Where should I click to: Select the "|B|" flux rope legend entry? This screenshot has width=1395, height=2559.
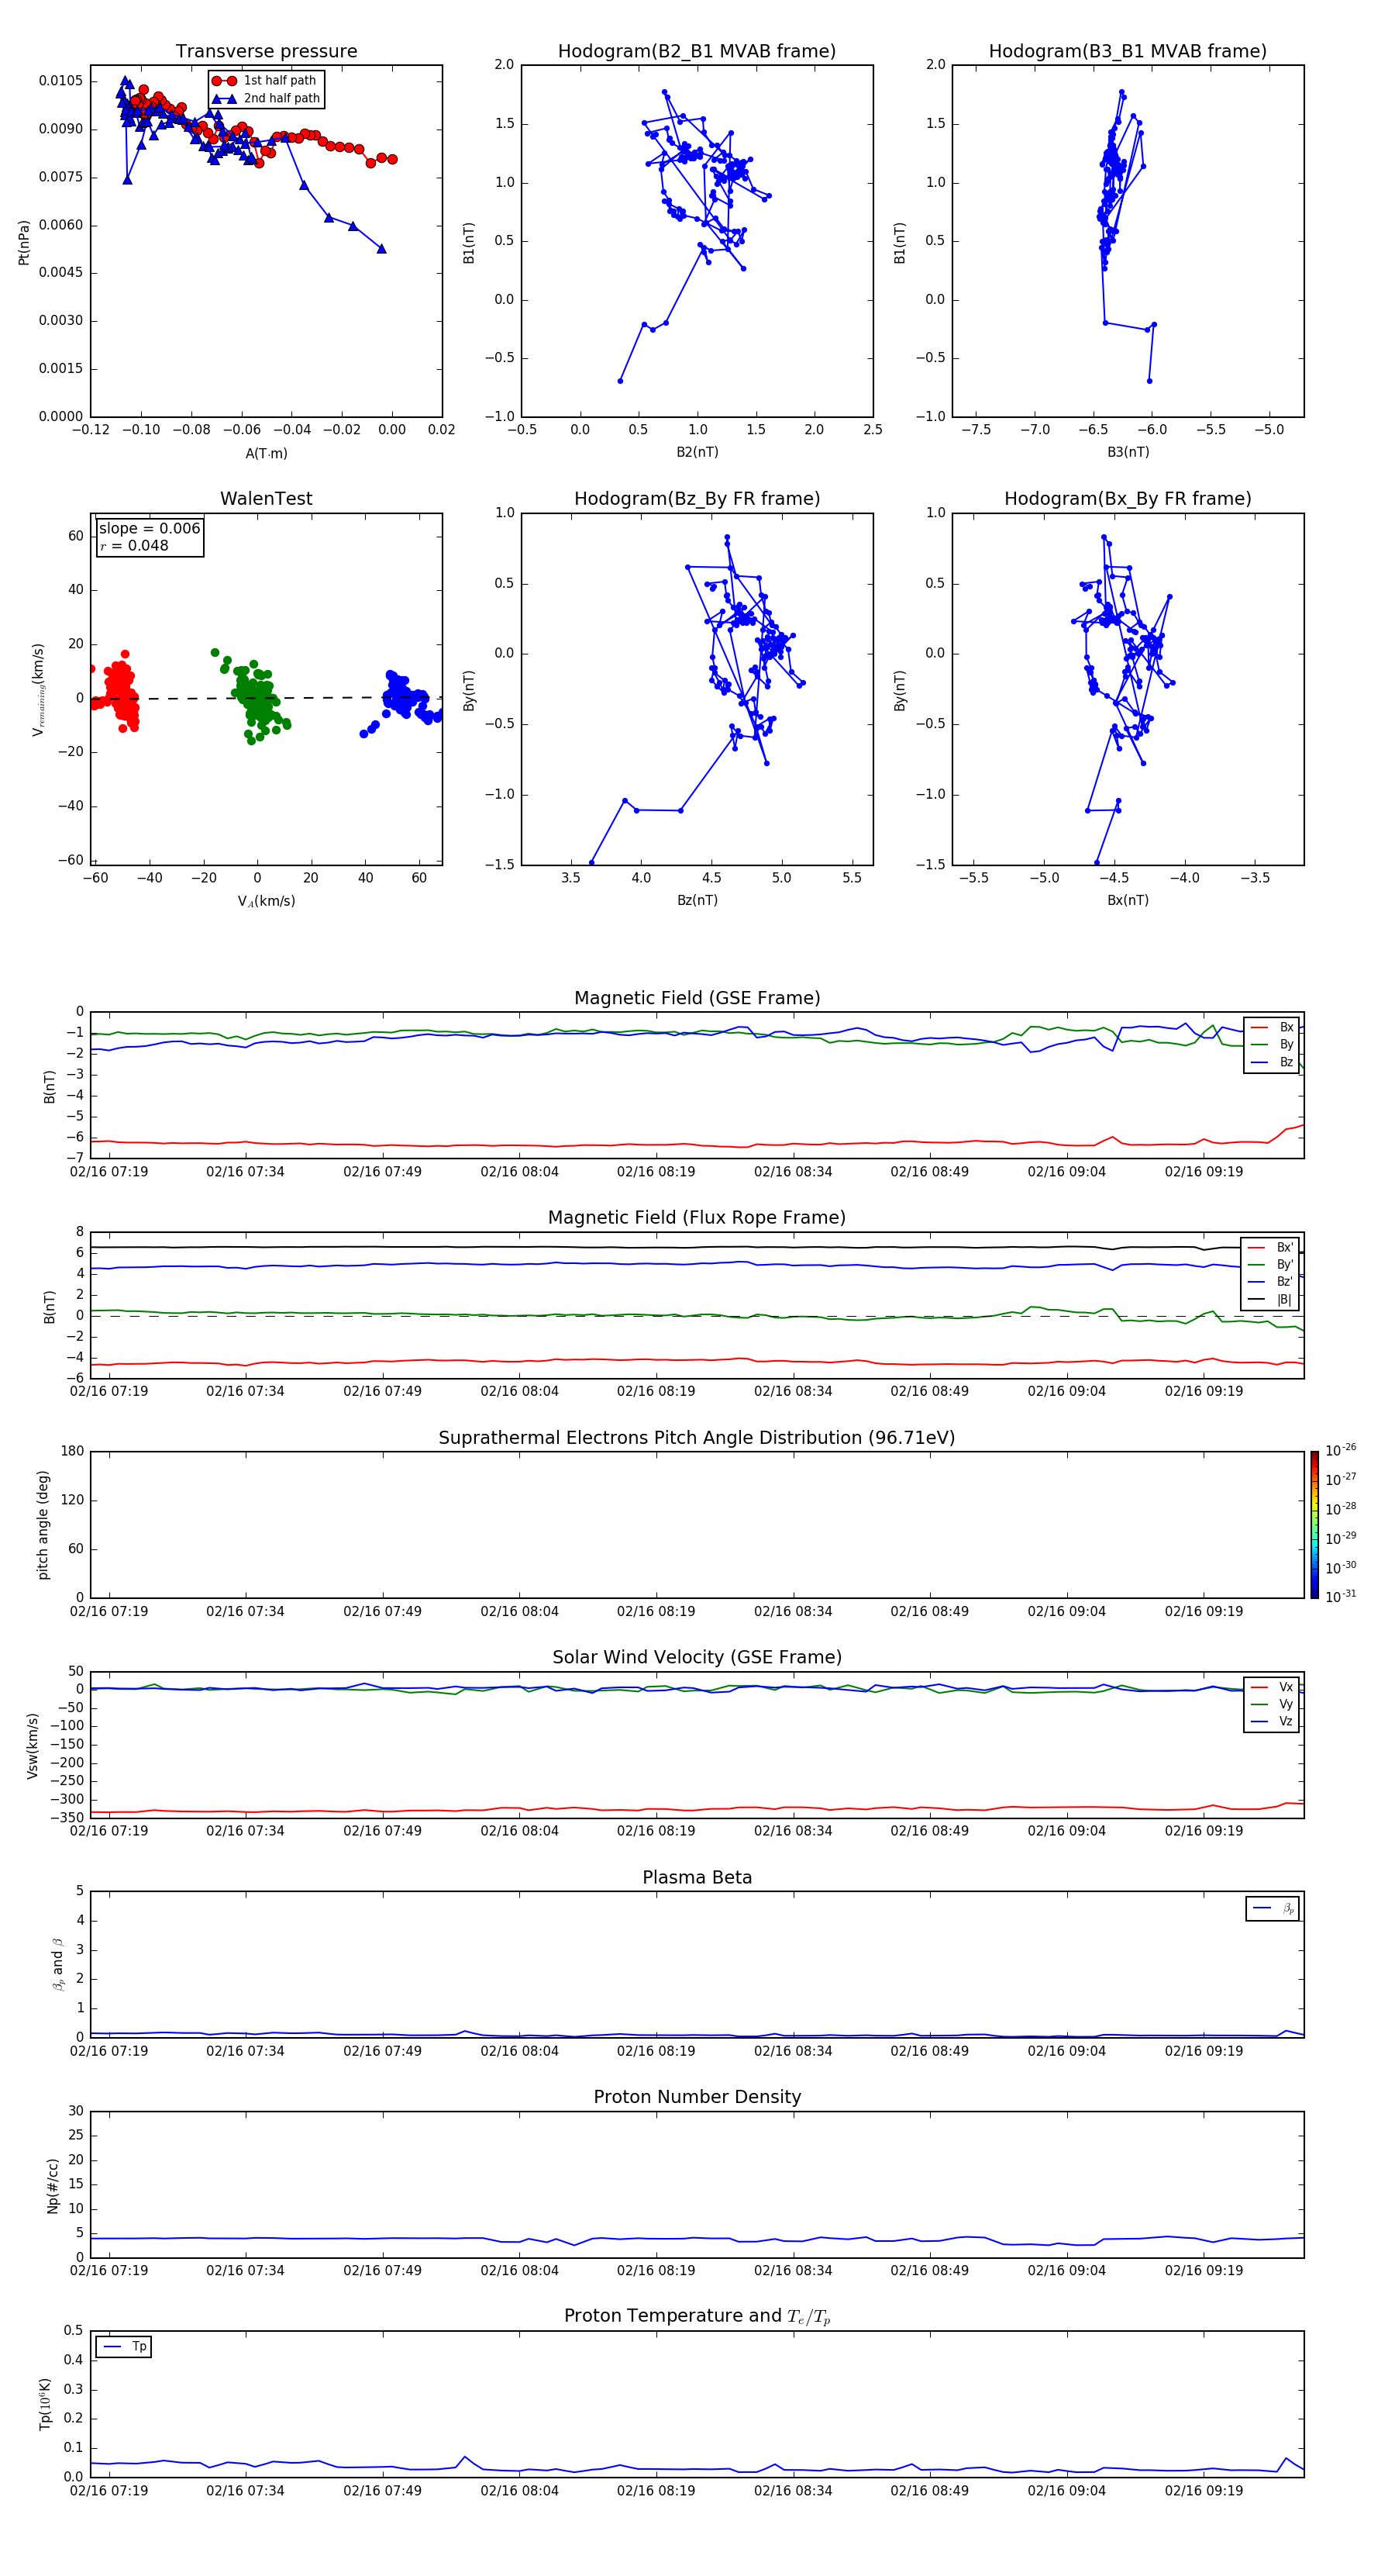click(1271, 1300)
